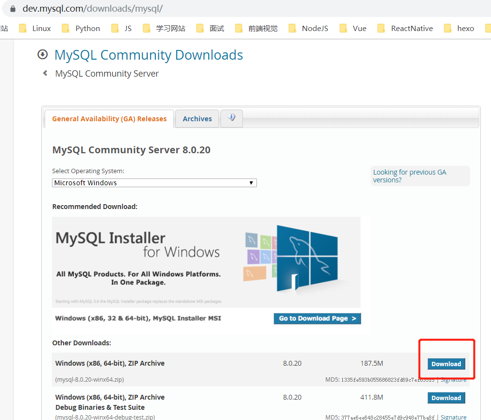This screenshot has width=491, height=420.
Task: Click the padlock site security icon
Action: pyautogui.click(x=13, y=9)
